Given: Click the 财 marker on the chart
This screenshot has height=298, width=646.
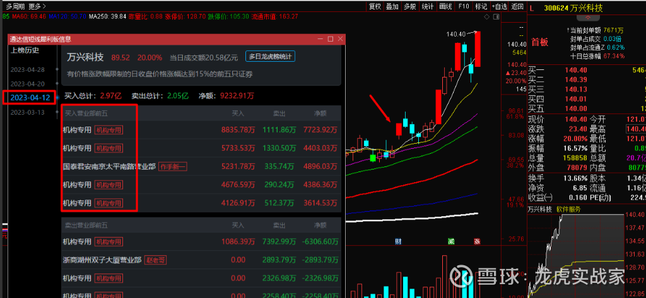Looking at the screenshot, I should pyautogui.click(x=399, y=241).
